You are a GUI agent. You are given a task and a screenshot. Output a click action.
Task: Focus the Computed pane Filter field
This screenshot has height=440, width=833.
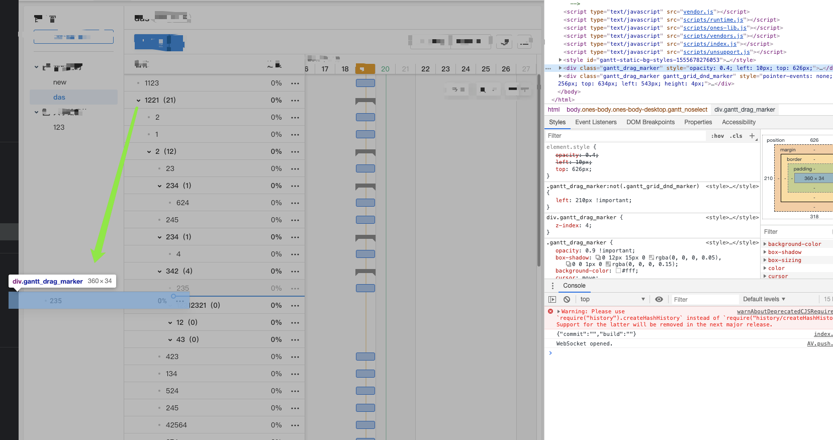[797, 232]
